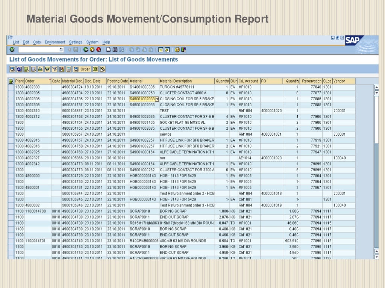Open the Environment menu
Screen dimensions: 385x288
coord(55,42)
